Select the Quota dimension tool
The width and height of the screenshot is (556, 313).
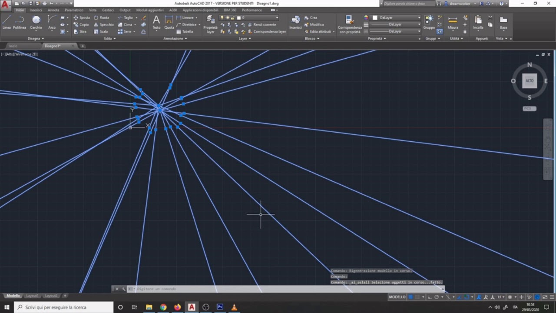(x=169, y=23)
